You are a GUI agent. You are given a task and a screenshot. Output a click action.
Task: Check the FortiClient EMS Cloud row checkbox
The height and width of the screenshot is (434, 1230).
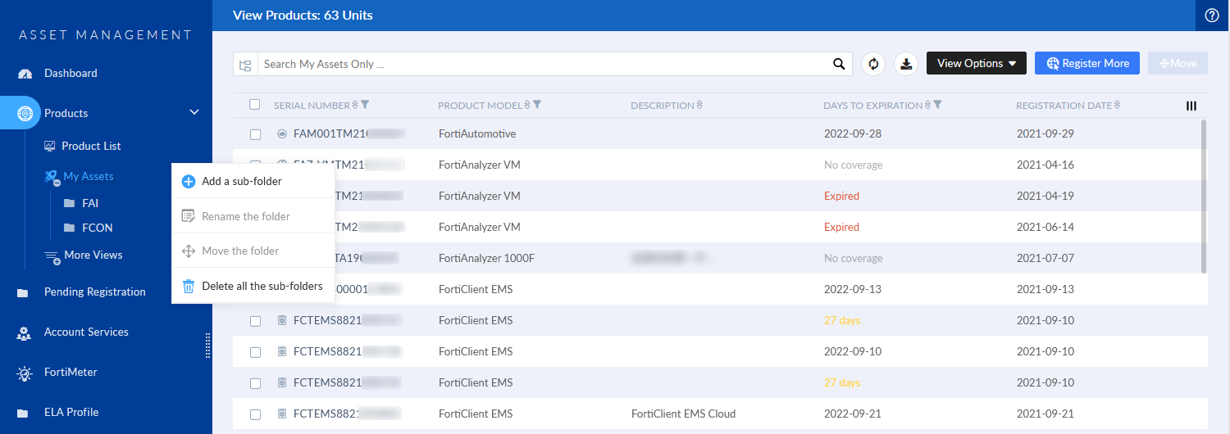point(256,414)
